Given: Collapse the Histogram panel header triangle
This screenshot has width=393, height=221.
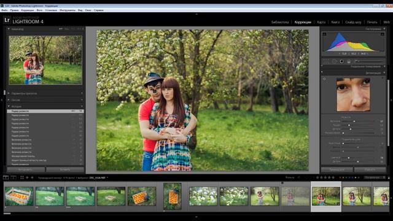Looking at the screenshot, I should pos(384,29).
